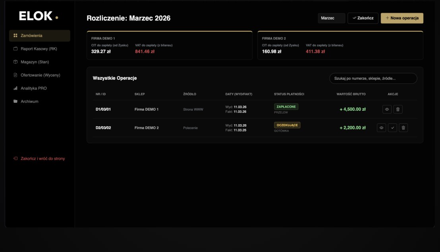Viewport: 440px width, 252px height.
Task: Go to Archiwum
Action: 40,102
